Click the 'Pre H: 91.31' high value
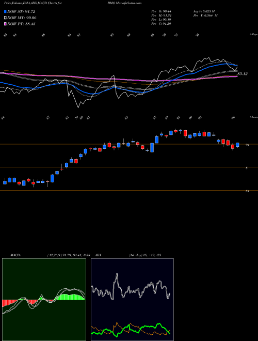This screenshot has height=341, width=258. pyautogui.click(x=162, y=16)
